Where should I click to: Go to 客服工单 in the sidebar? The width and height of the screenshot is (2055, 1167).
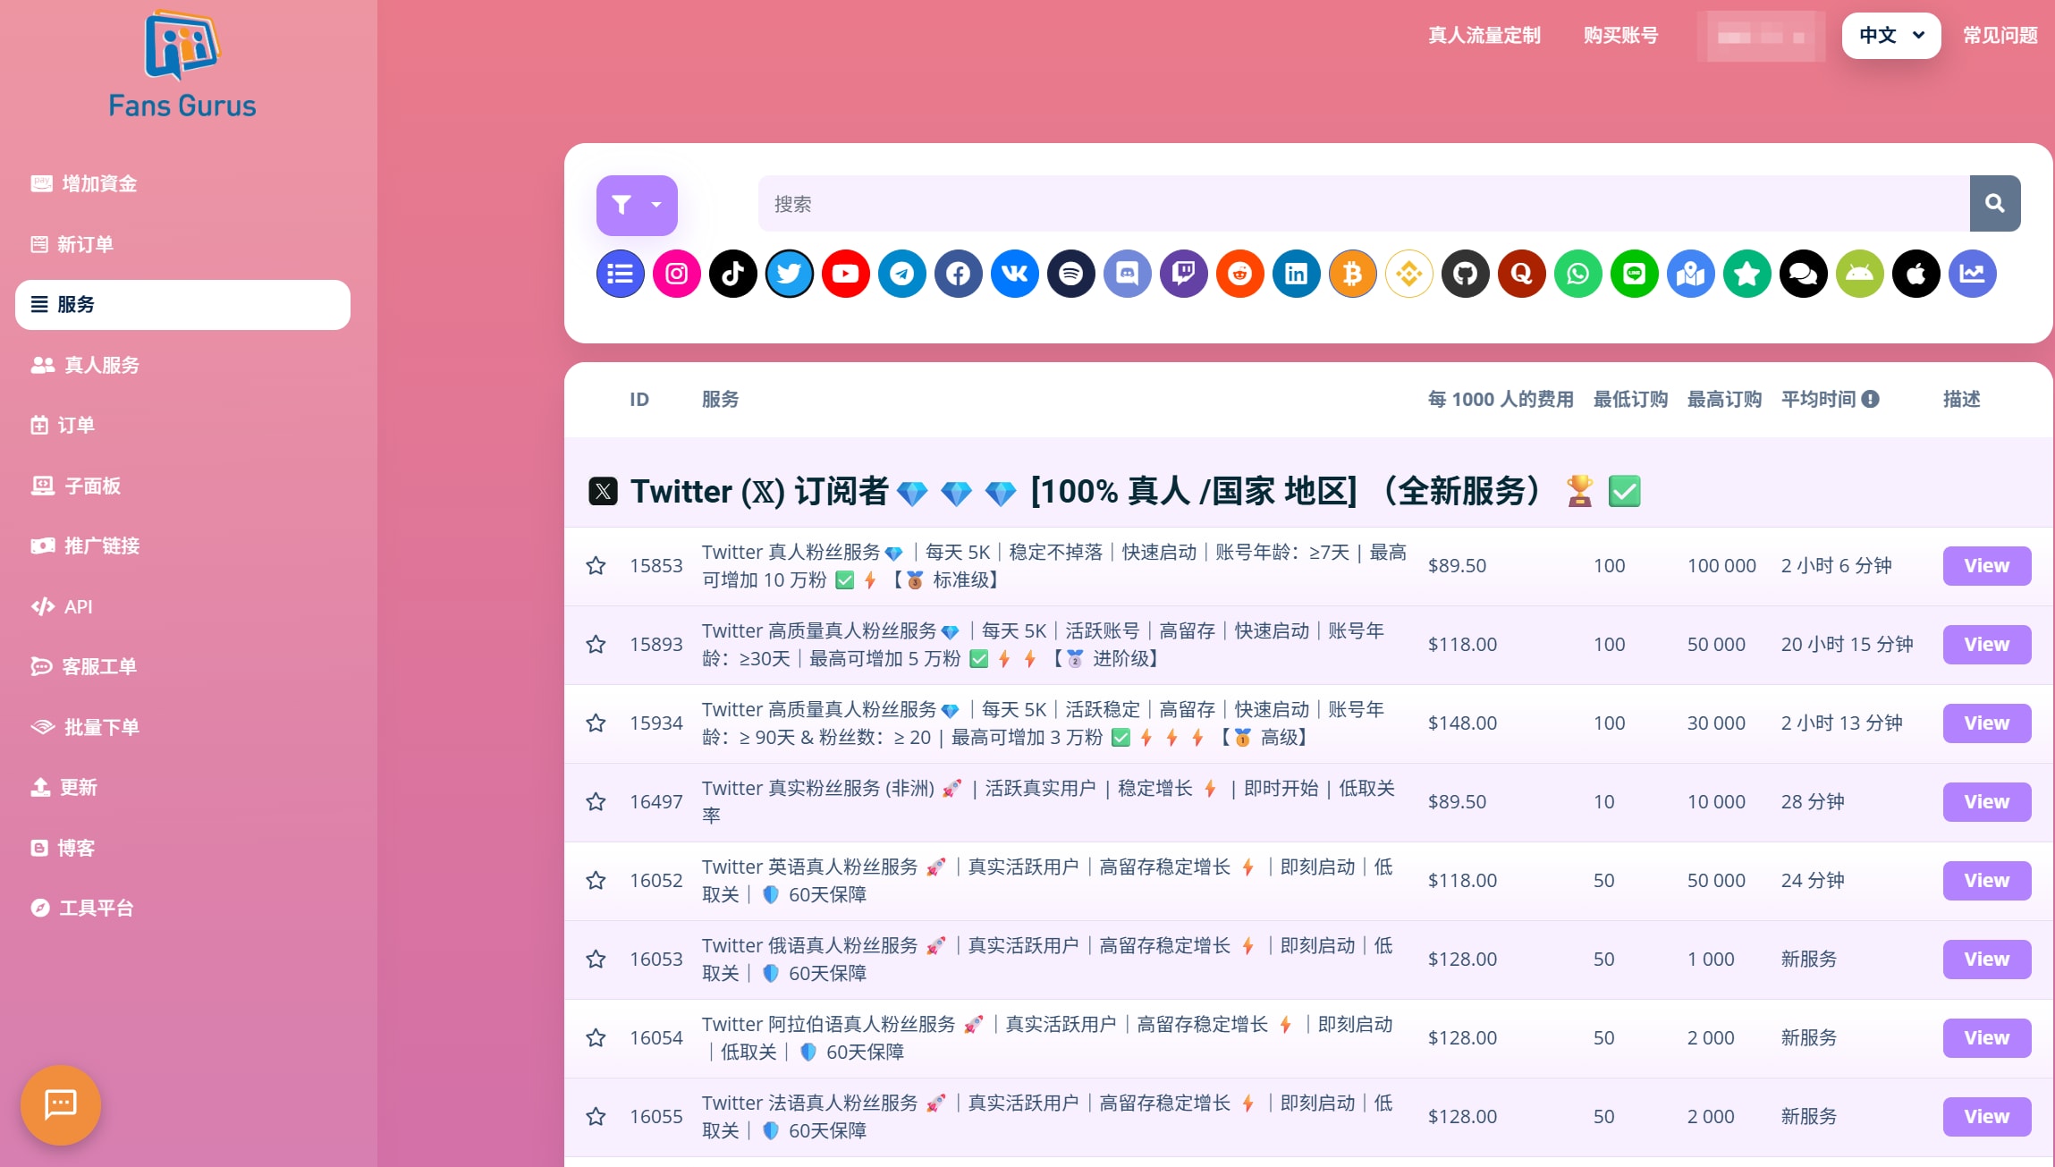click(x=182, y=667)
